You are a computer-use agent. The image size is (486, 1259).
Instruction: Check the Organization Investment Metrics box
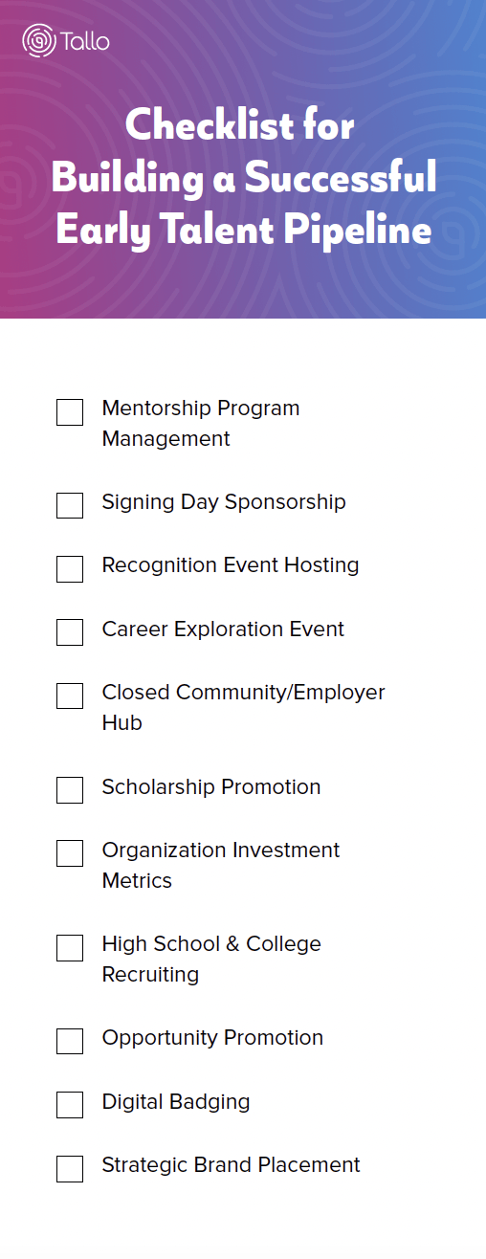[70, 853]
